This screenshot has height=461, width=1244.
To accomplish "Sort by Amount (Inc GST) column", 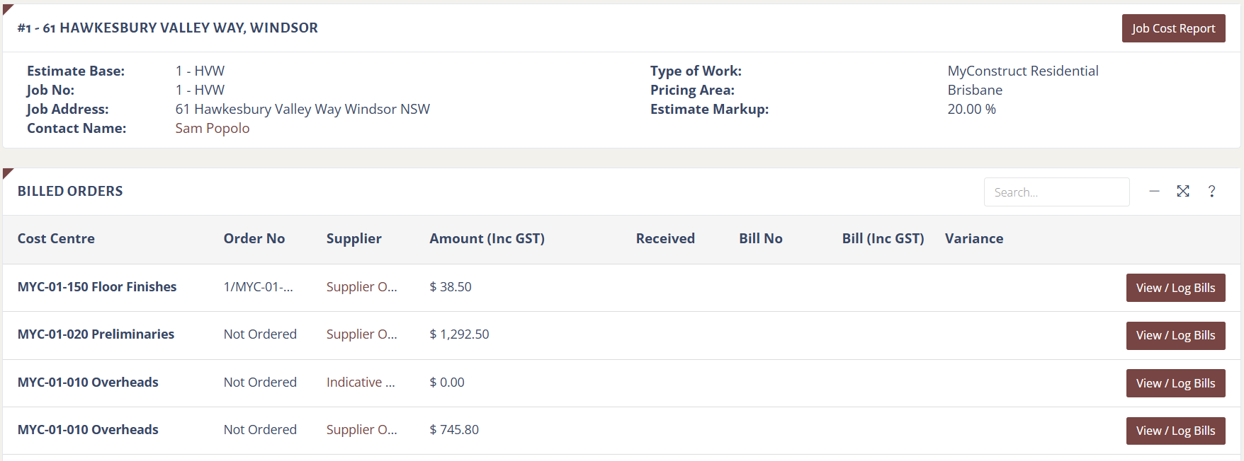I will tap(487, 239).
